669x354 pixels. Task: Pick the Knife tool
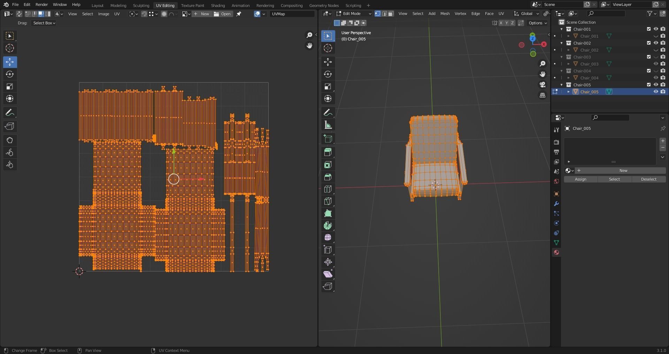[328, 201]
